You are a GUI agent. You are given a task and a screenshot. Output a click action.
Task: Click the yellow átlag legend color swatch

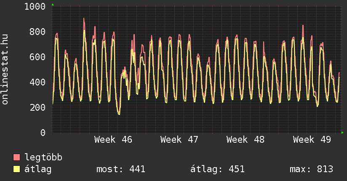click(x=16, y=169)
